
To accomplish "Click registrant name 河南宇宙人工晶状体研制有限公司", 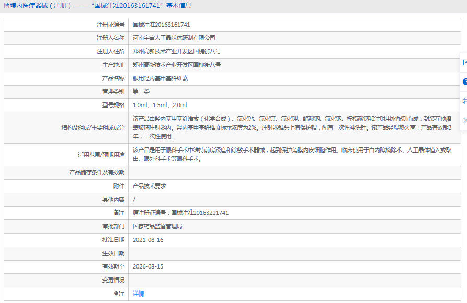I will pyautogui.click(x=174, y=38).
